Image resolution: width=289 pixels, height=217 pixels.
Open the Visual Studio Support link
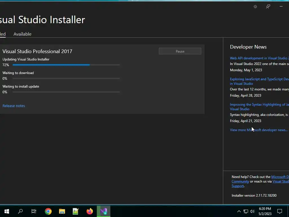tap(281, 181)
